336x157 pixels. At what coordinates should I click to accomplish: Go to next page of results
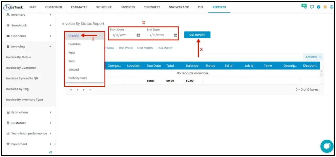pos(84,90)
